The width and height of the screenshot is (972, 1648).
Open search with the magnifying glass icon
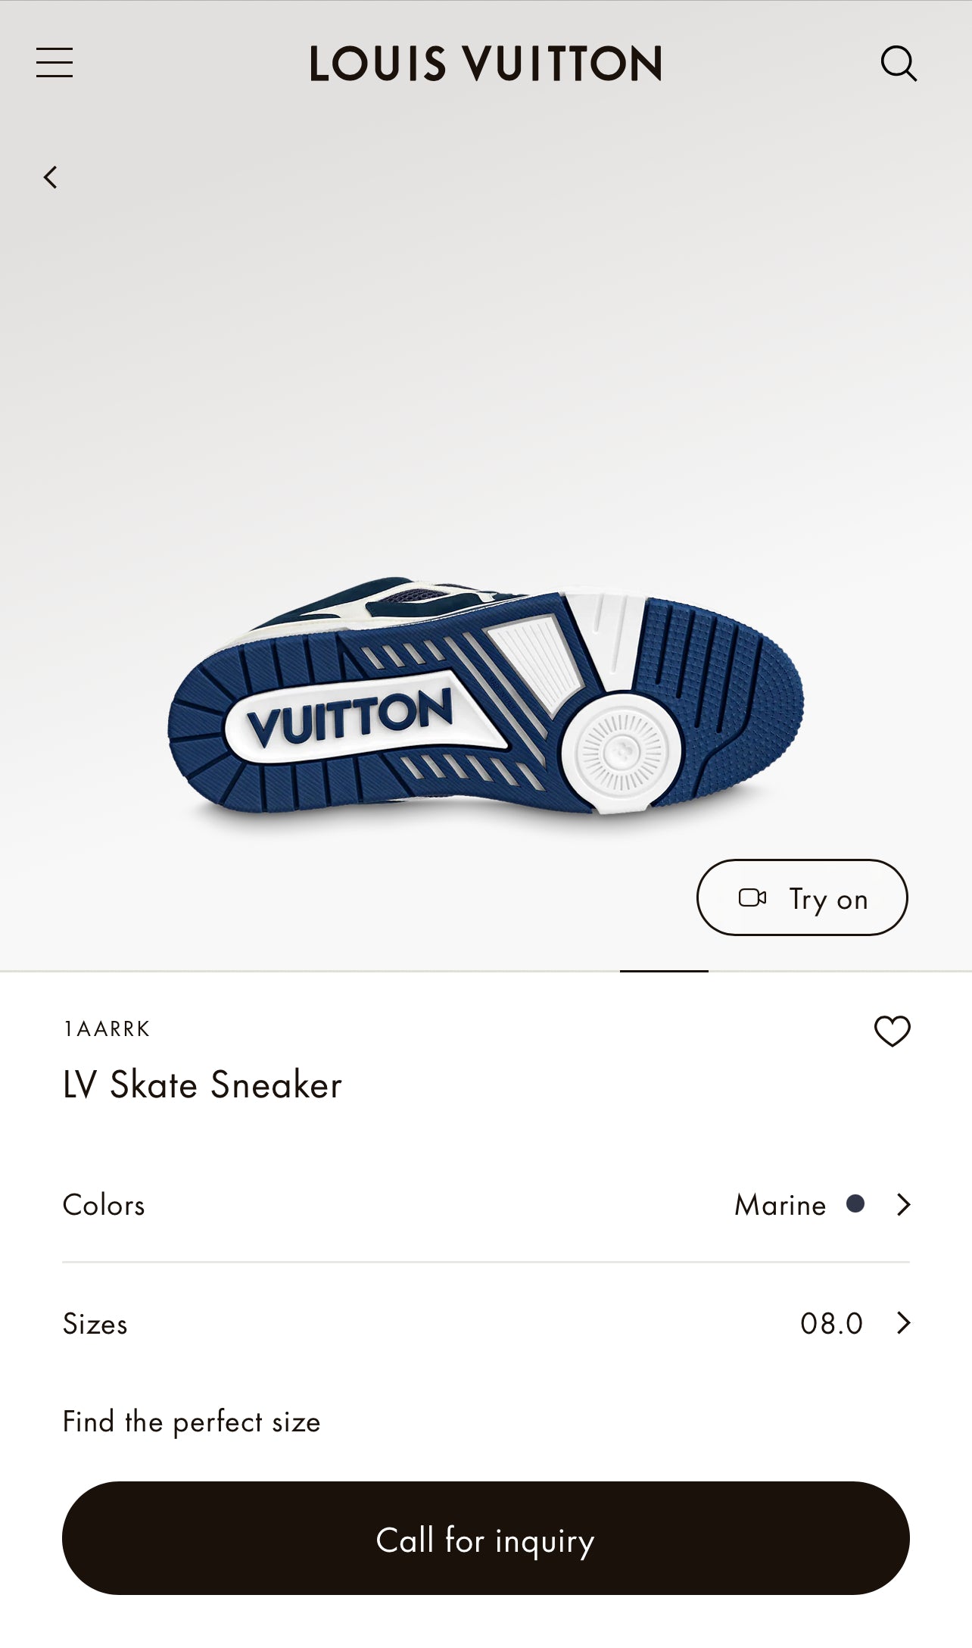click(x=899, y=64)
